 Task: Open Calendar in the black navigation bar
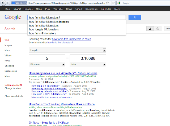tap(106, 9)
